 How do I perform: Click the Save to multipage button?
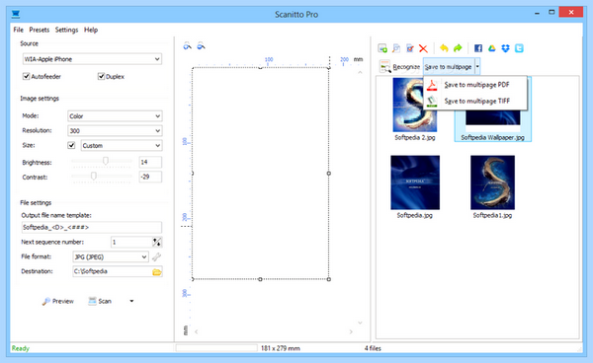point(449,67)
